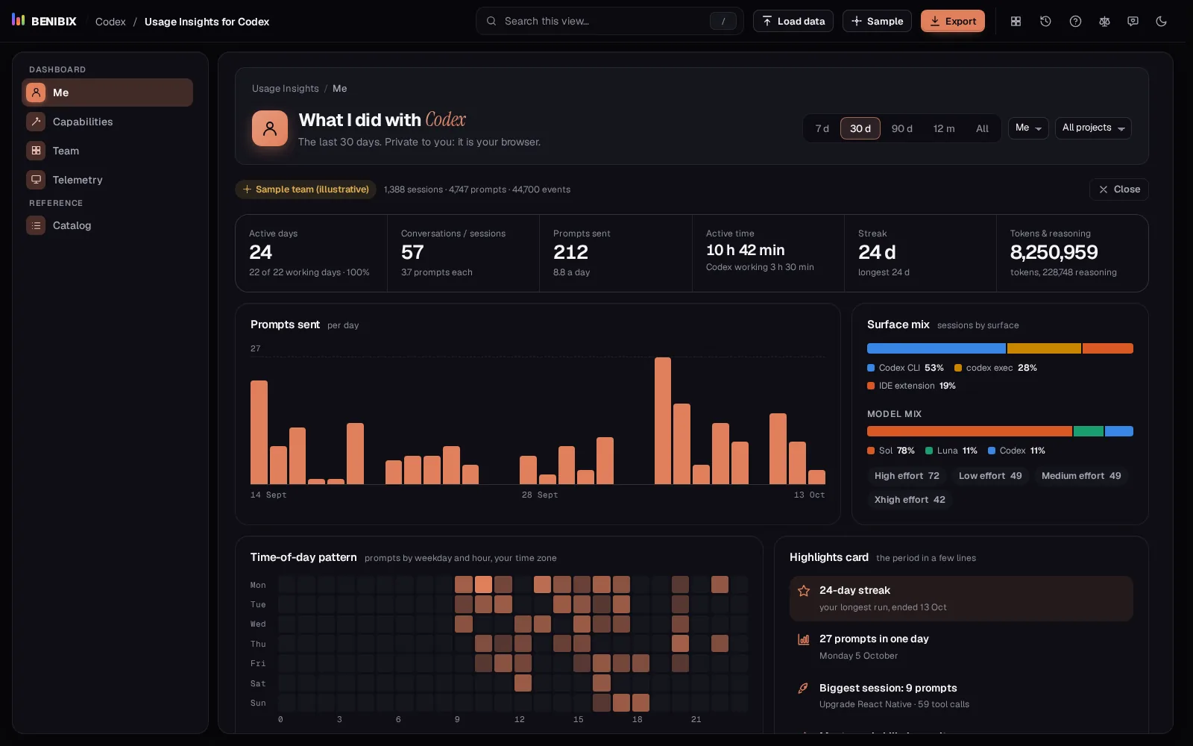Click the Benibix logo
This screenshot has height=746, width=1193.
pyautogui.click(x=44, y=21)
